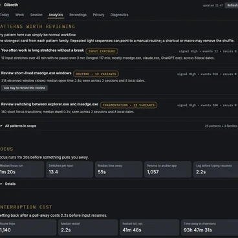Image resolution: width=238 pixels, height=238 pixels.
Task: Click the PATTERNS WORTH REVIEWING heading
Action: [x=38, y=27]
